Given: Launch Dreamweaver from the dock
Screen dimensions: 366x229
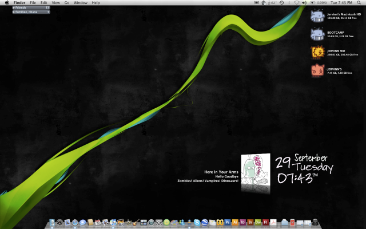Looking at the screenshot, I should pos(258,222).
